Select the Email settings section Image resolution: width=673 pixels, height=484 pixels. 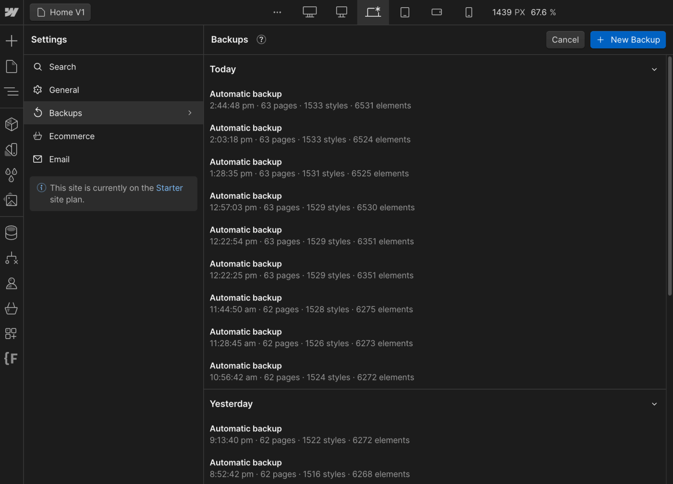tap(59, 159)
